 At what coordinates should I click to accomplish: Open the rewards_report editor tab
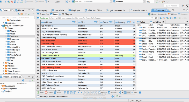(139, 10)
